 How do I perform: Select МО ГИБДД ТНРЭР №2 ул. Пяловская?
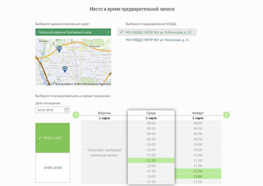coord(157,40)
